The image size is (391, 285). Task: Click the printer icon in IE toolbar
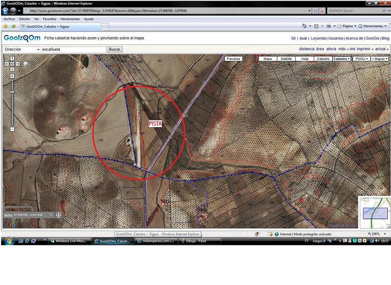[x=329, y=26]
